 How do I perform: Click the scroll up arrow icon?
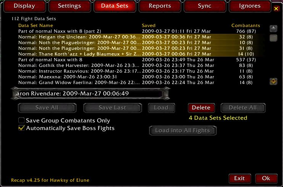click(x=273, y=29)
